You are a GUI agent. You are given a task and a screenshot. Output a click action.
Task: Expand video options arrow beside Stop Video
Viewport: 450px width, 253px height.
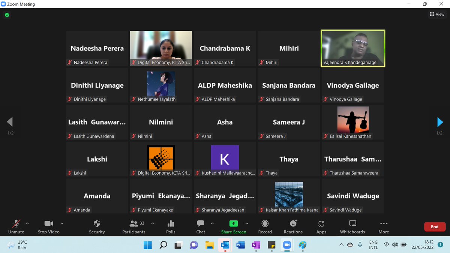(x=62, y=223)
